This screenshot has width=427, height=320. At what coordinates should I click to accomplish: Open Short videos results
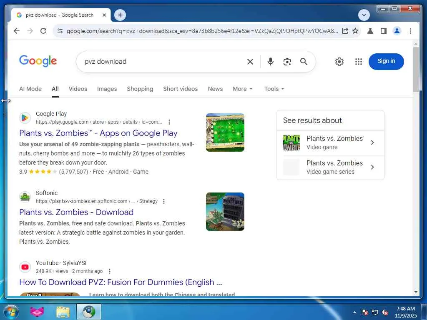(x=180, y=89)
